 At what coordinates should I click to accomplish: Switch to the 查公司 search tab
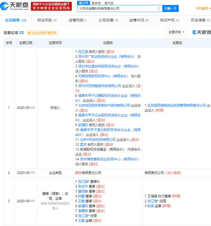[83, 3]
